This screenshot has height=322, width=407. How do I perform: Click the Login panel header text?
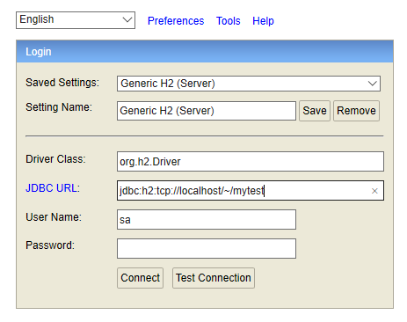39,52
